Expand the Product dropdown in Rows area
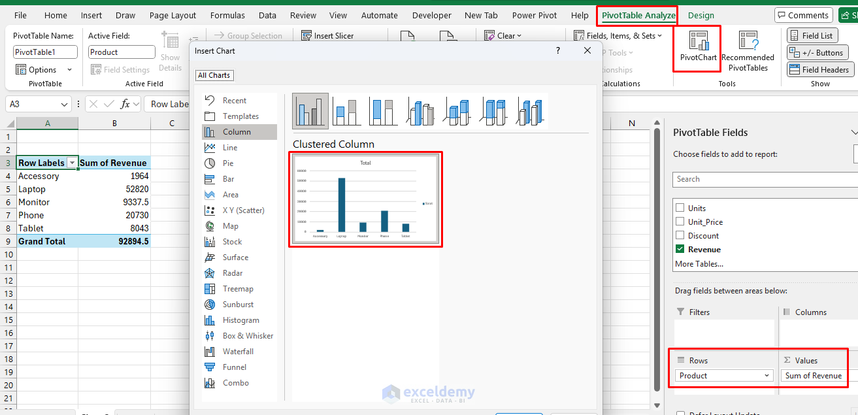Screen dimensions: 858x415 [x=766, y=375]
